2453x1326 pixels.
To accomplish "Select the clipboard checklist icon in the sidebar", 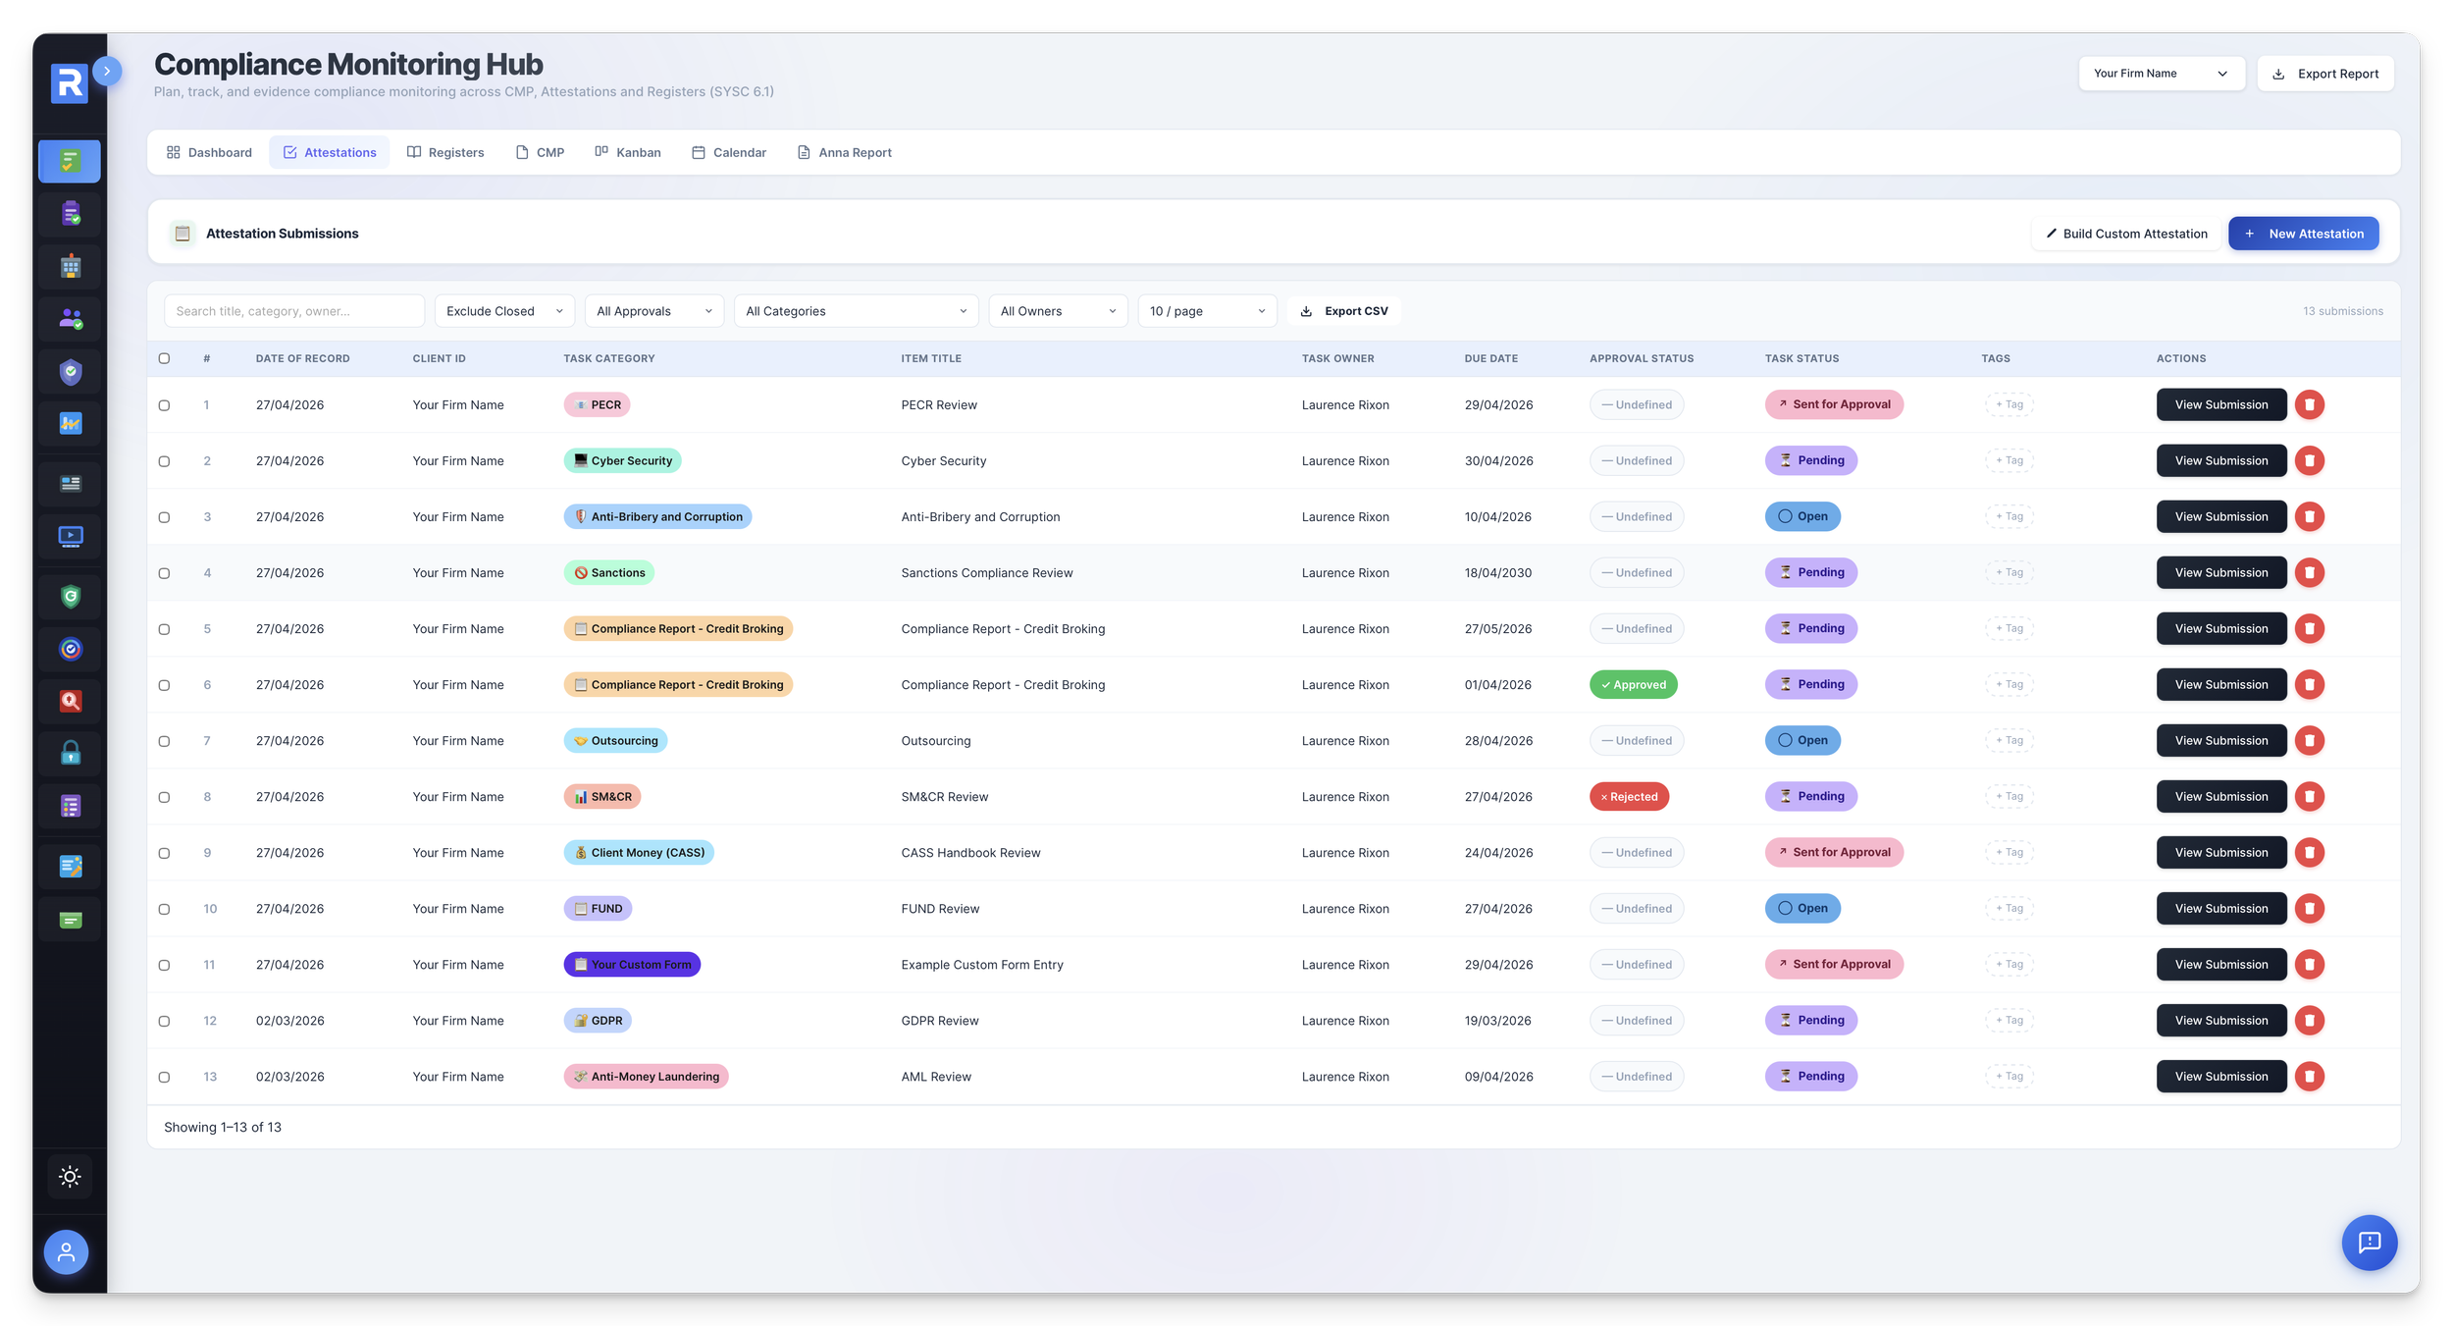I will pos(70,213).
